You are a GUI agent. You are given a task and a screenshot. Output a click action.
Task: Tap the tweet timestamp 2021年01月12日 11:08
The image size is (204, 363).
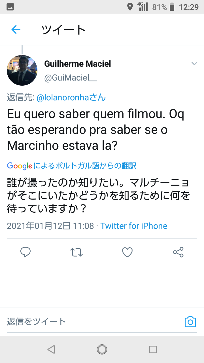click(x=50, y=226)
